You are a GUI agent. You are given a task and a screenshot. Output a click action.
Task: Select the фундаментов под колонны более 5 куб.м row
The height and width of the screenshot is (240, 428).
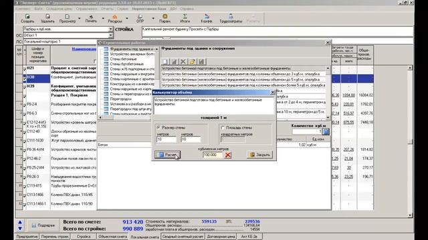243,85
